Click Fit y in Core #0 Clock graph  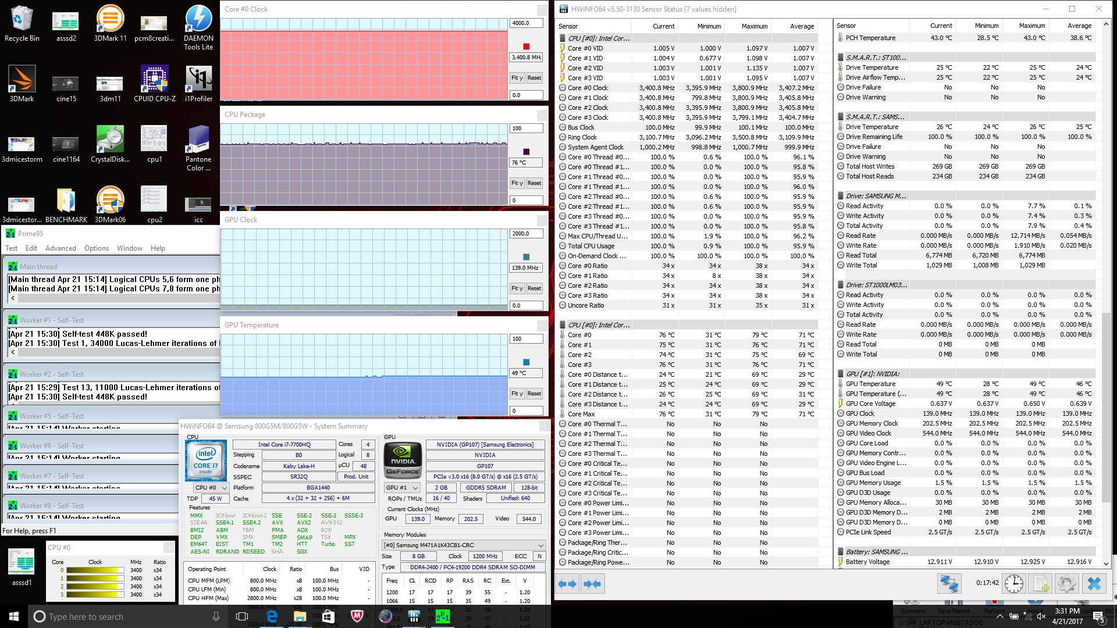[517, 78]
